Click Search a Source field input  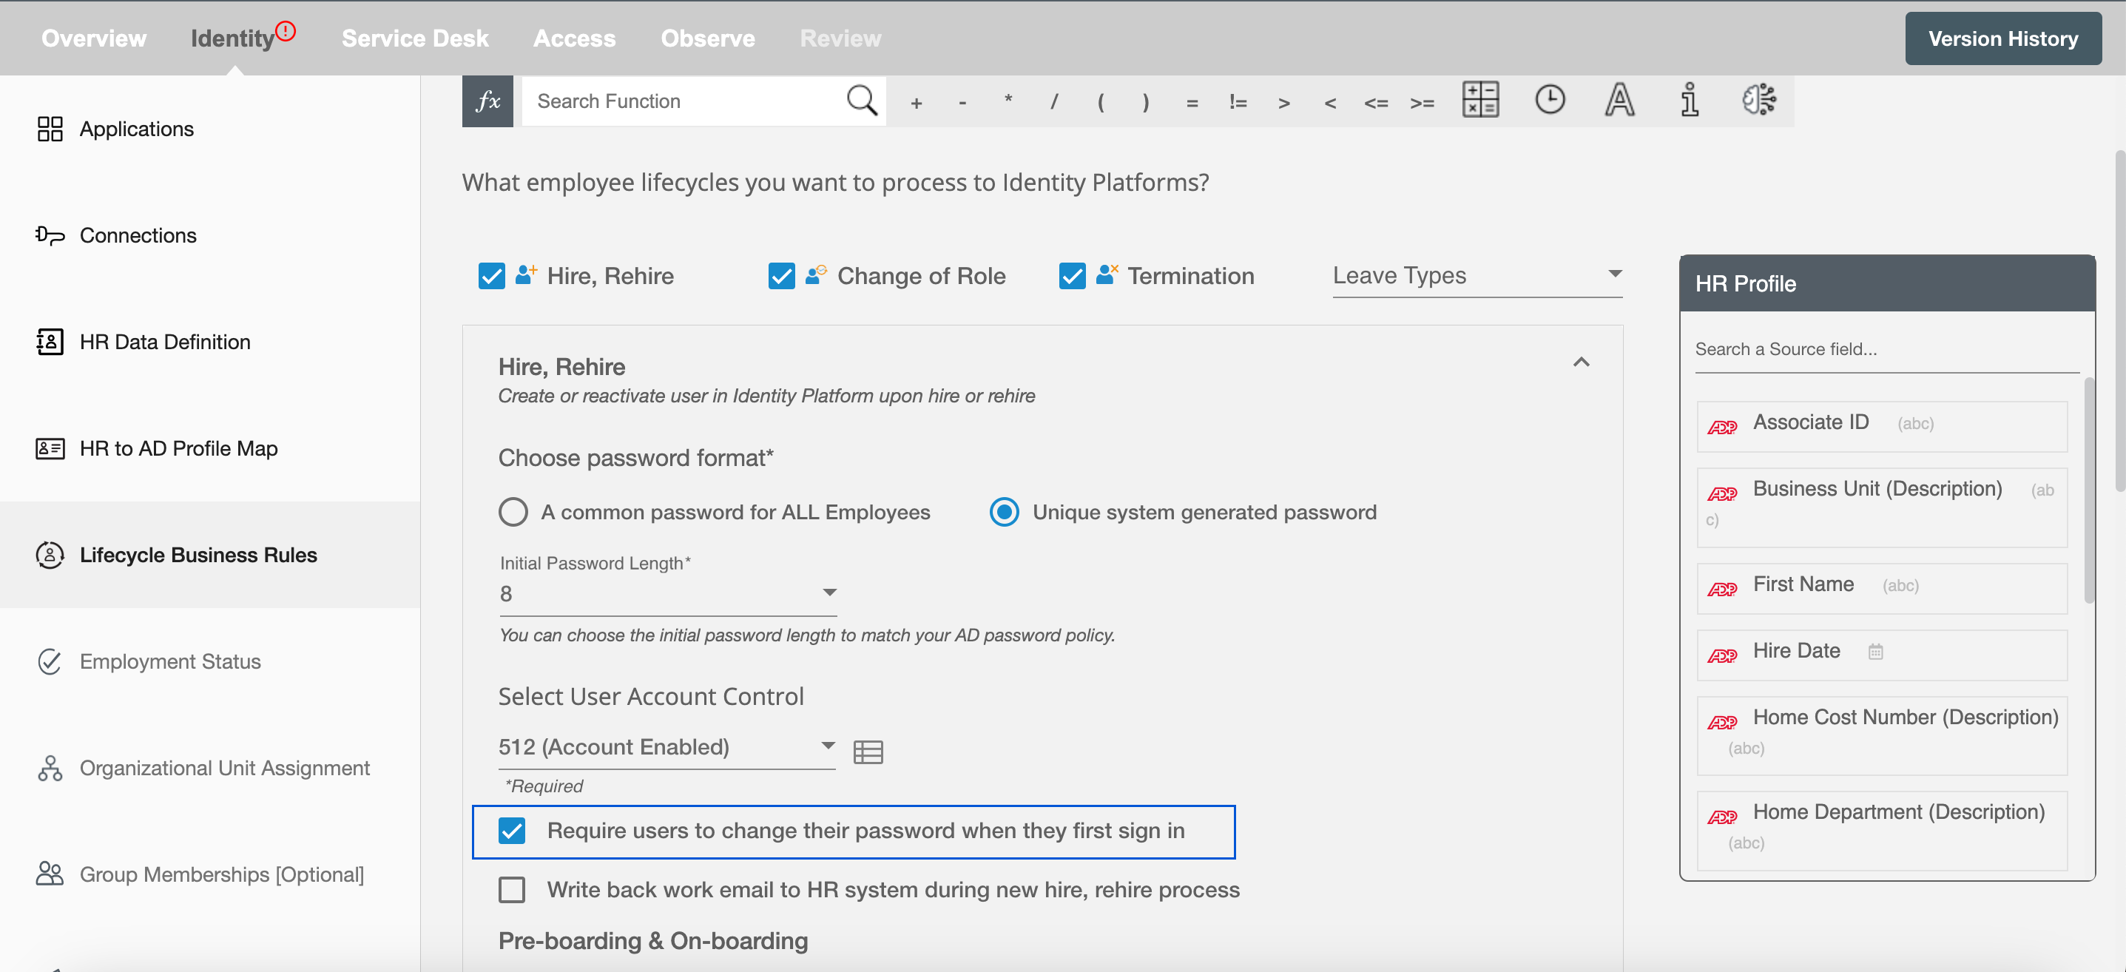click(1885, 350)
